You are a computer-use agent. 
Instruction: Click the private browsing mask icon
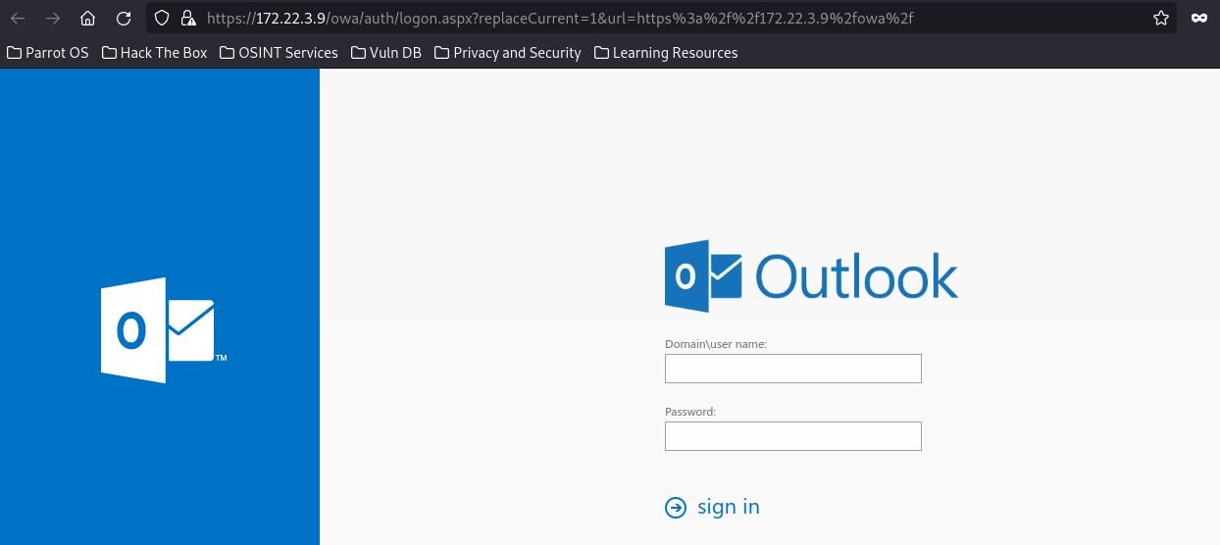1198,18
